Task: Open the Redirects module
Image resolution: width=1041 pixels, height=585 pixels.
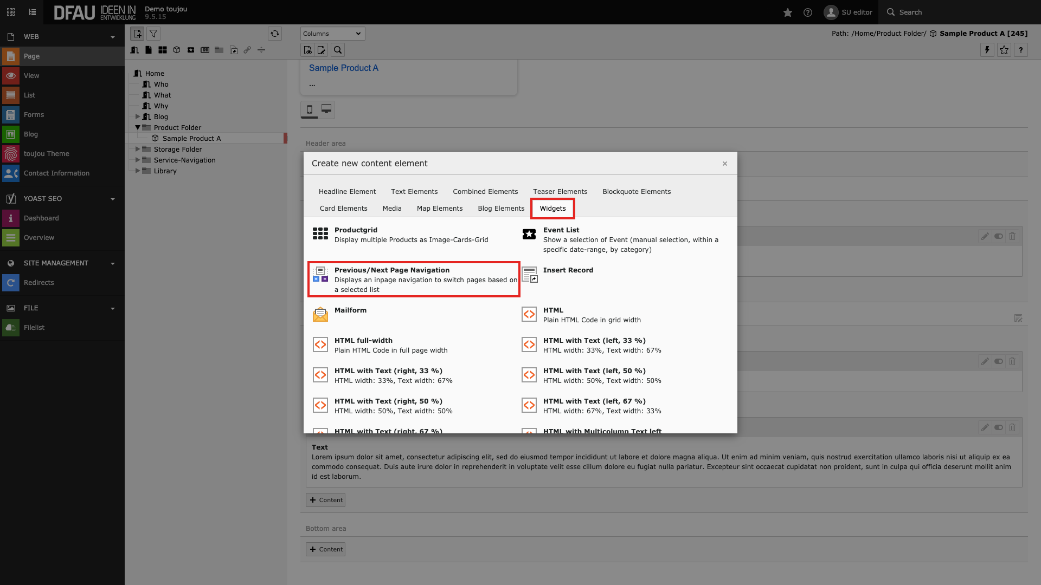Action: (38, 283)
